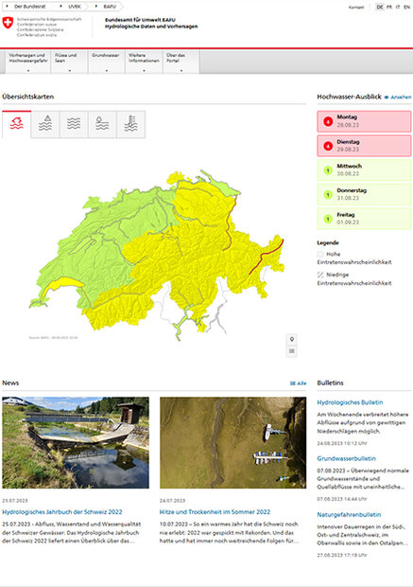Viewport: 413px width, 587px height.
Task: Open the Hitze und Trockenheit aerial photo
Action: (232, 442)
